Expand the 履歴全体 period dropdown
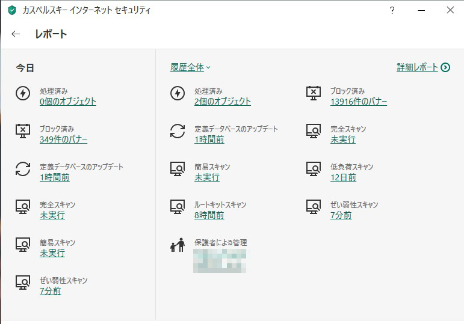The height and width of the screenshot is (324, 464). click(190, 67)
